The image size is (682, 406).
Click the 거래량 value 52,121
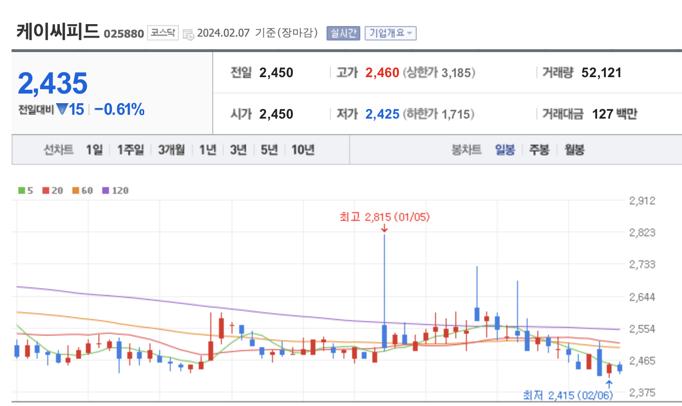click(x=601, y=73)
